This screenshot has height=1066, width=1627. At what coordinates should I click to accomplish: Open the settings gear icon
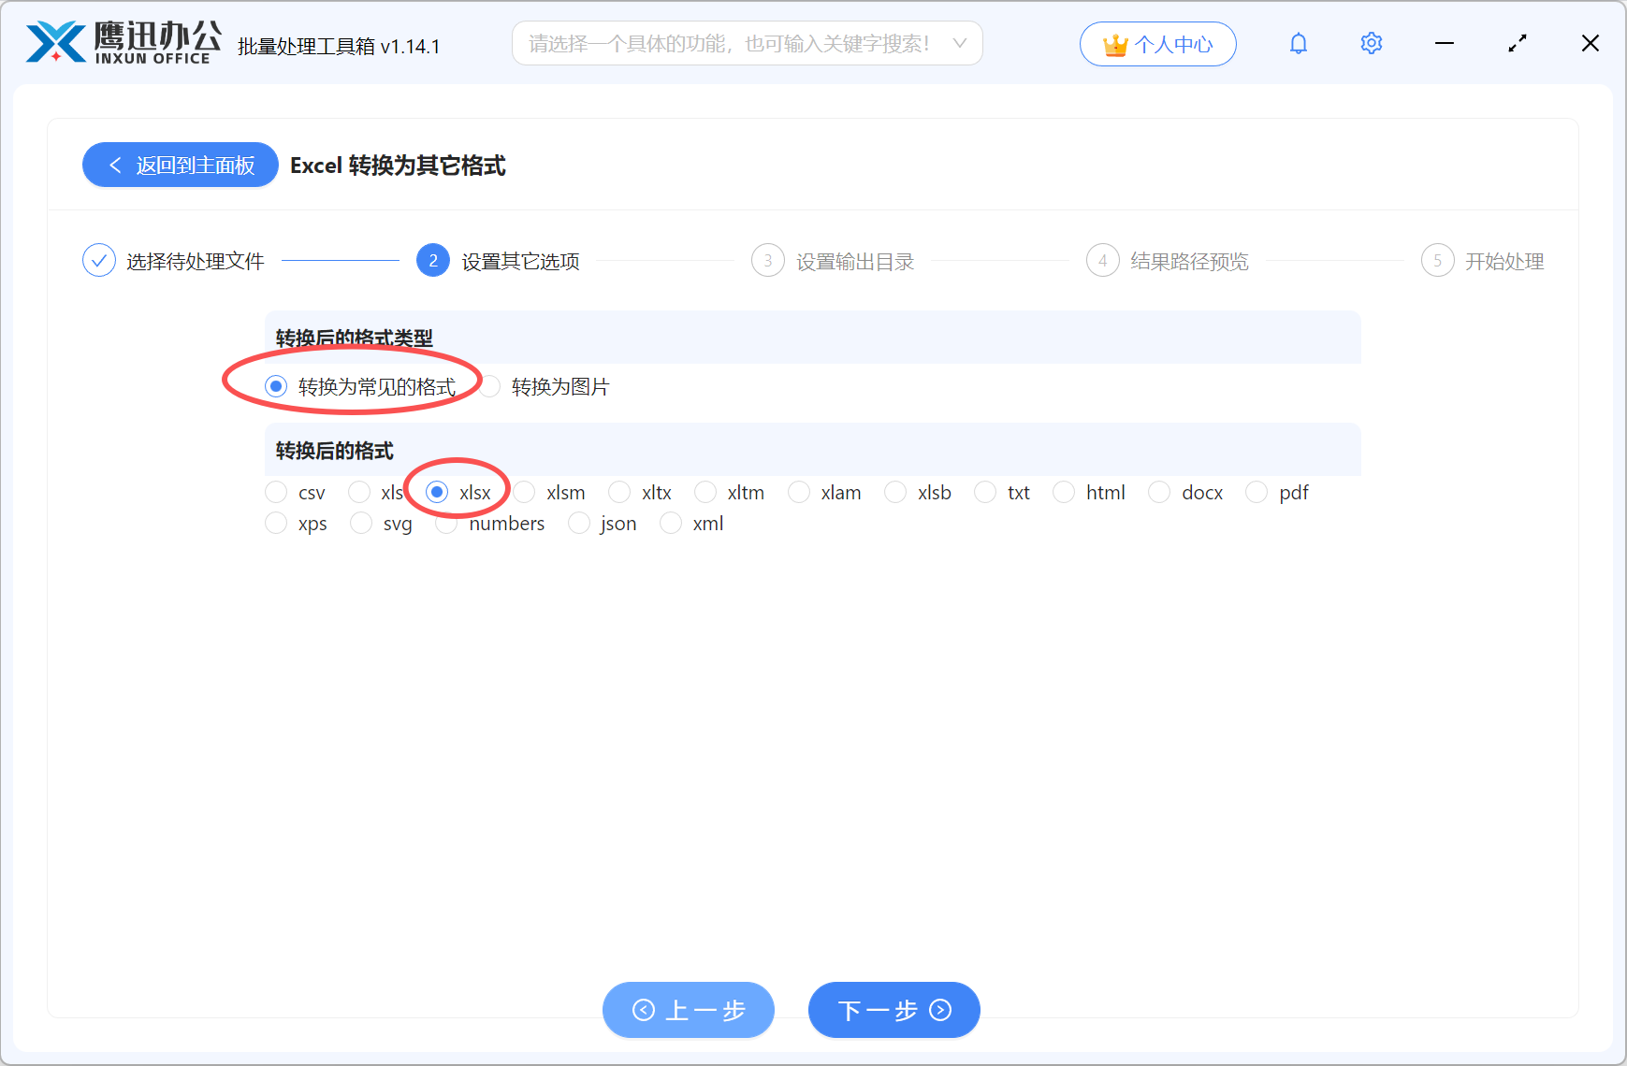pos(1371,43)
